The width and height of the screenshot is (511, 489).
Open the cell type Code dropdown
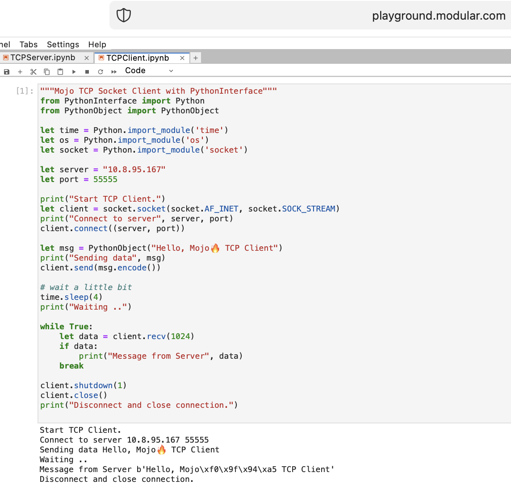(x=149, y=71)
